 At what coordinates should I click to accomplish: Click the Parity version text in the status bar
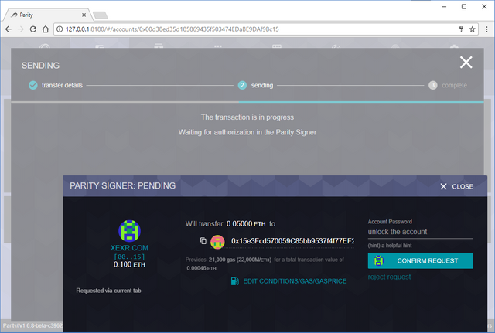(32, 325)
